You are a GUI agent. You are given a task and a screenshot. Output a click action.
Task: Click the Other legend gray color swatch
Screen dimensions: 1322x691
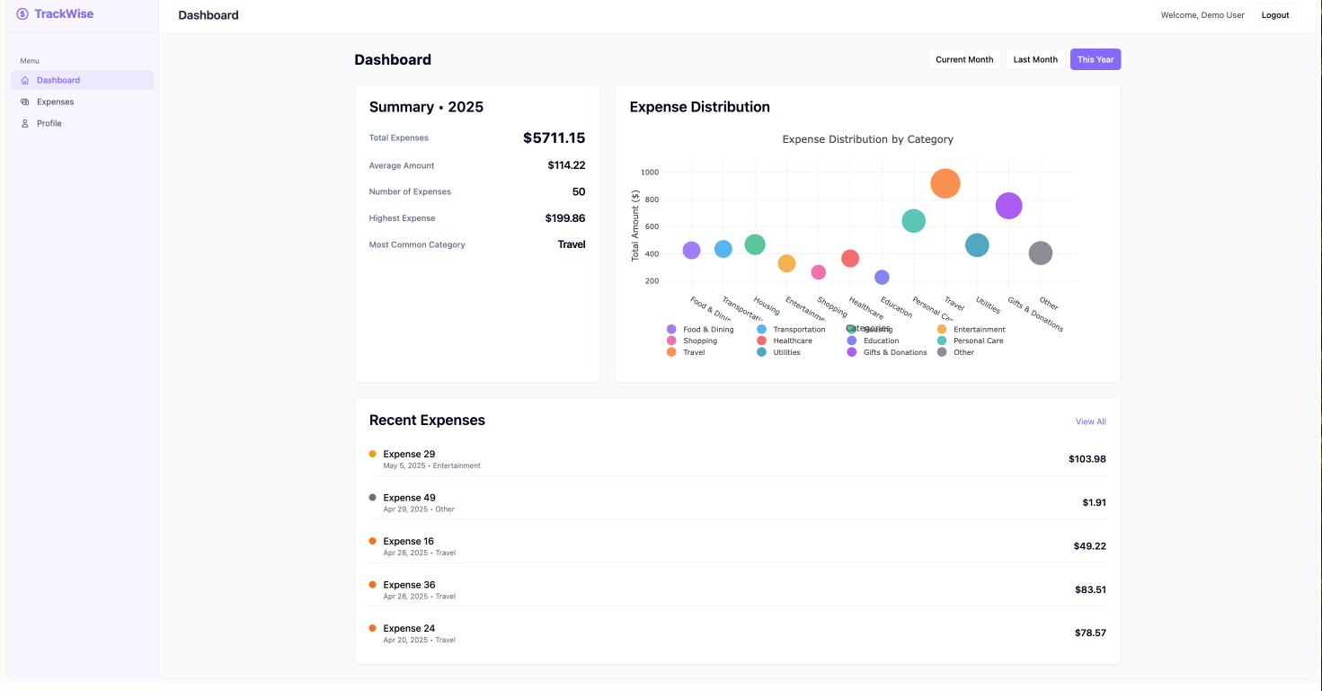942,353
